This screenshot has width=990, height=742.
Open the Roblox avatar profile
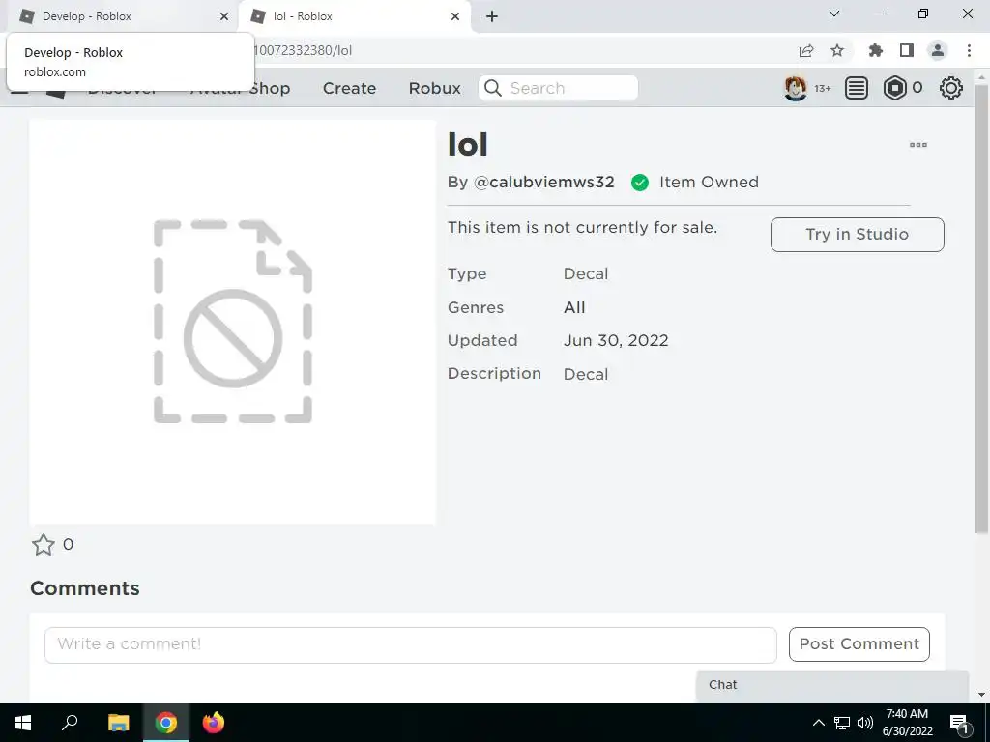(796, 88)
